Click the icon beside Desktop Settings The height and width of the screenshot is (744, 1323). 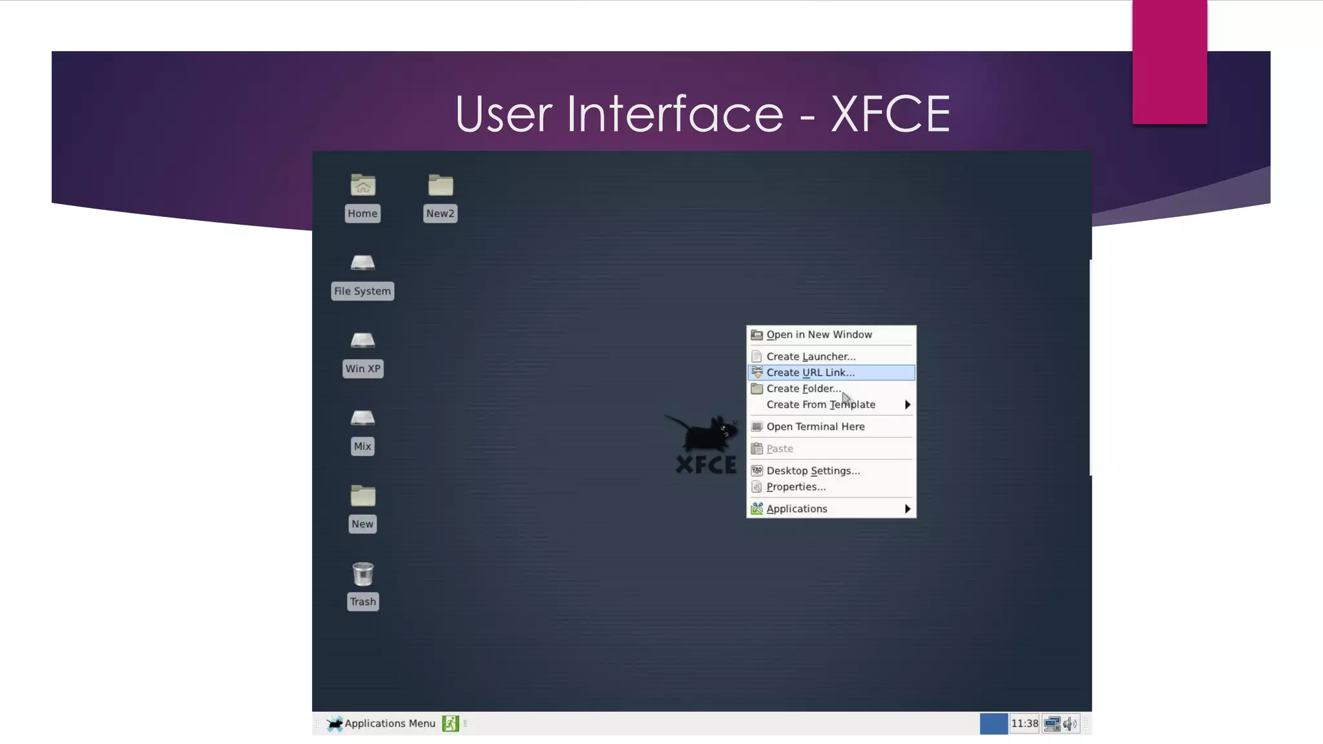[x=756, y=470]
